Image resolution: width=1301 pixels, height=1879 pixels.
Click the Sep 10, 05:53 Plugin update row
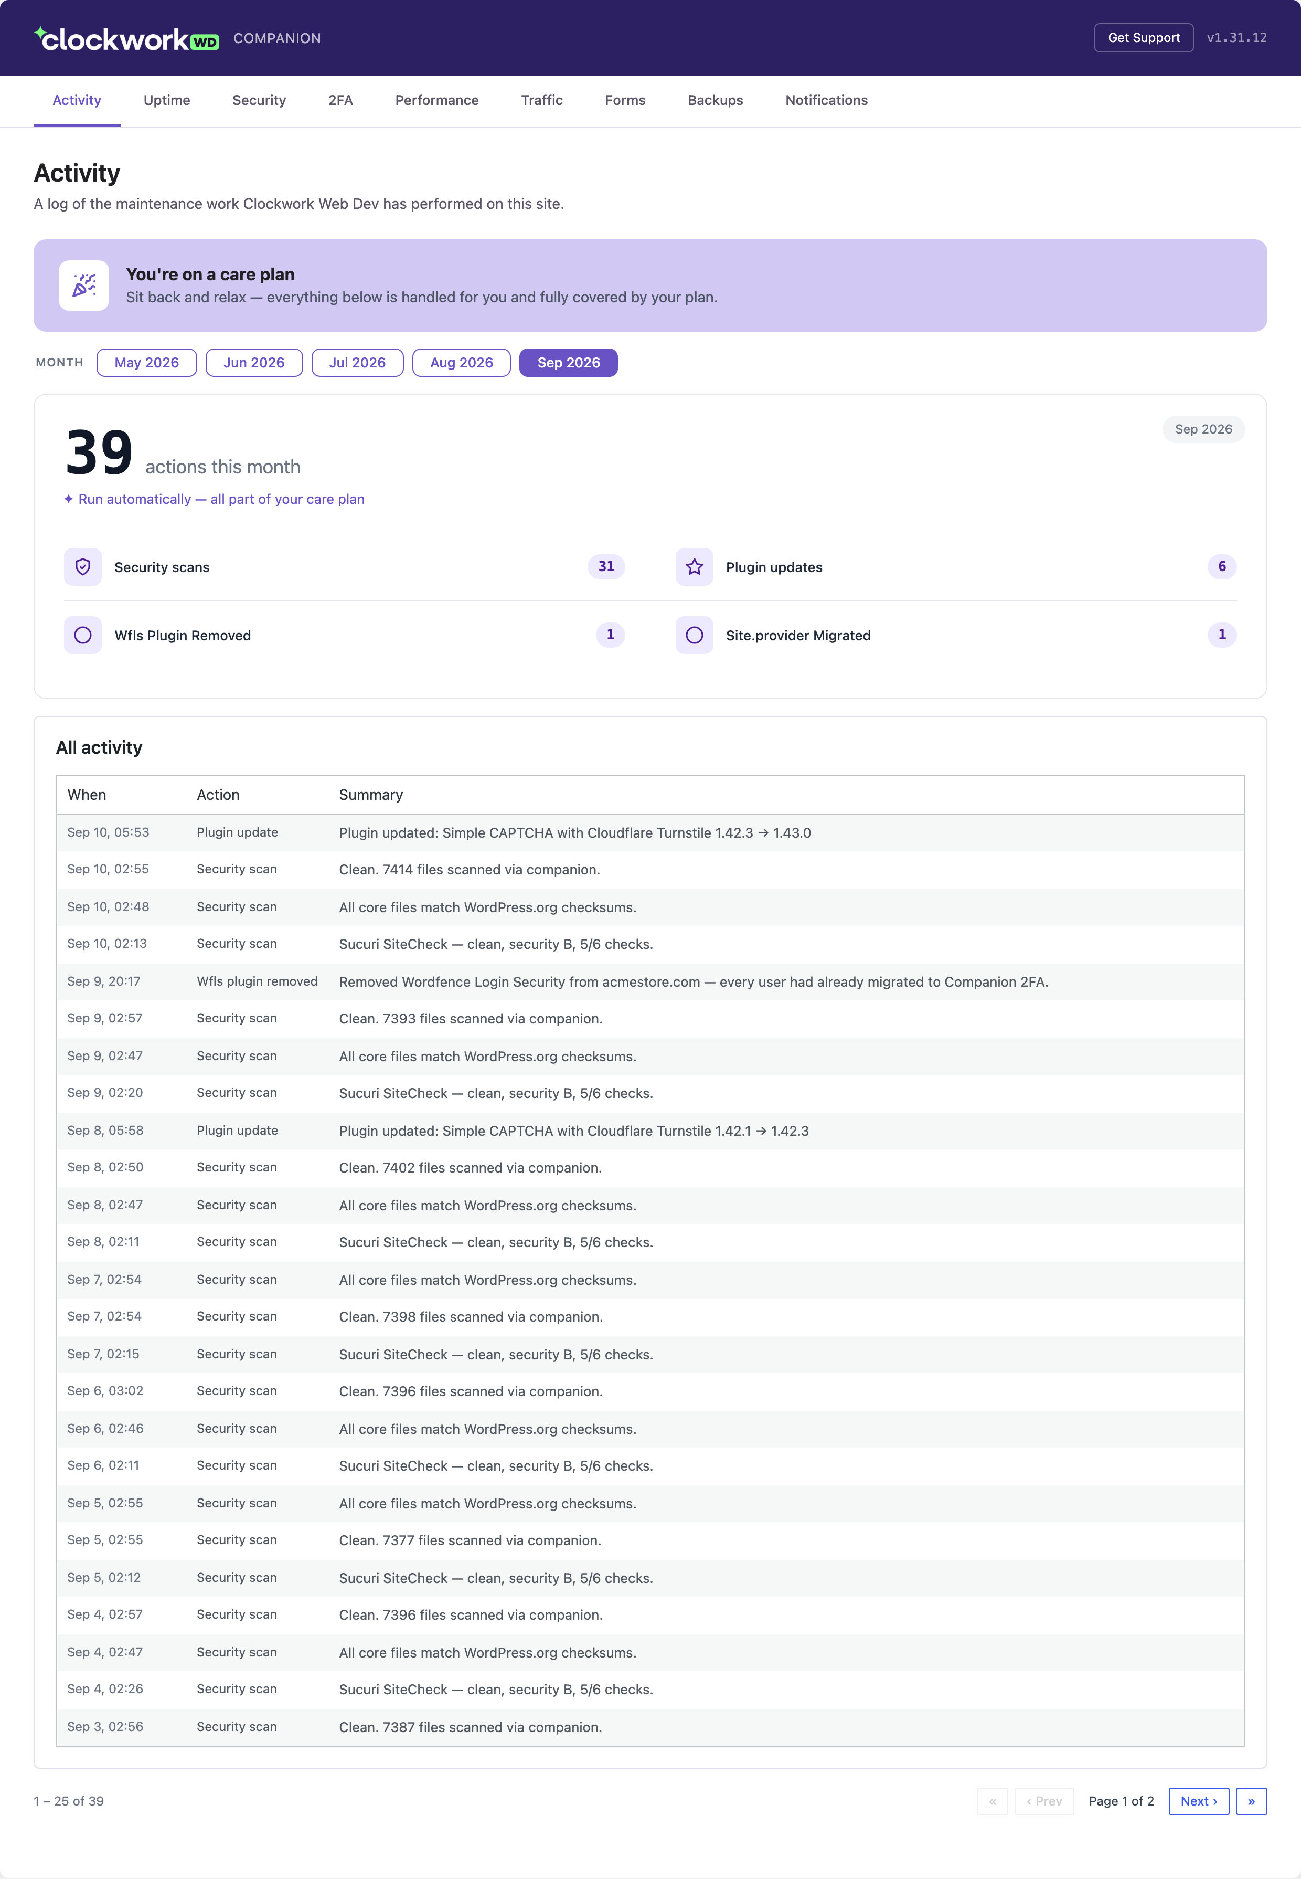650,832
